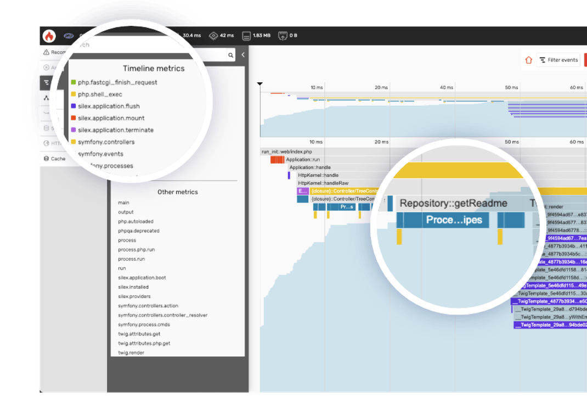Screen dimensions: 587x419
Task: Switch to the Call Graph view icon
Action: click(x=46, y=98)
